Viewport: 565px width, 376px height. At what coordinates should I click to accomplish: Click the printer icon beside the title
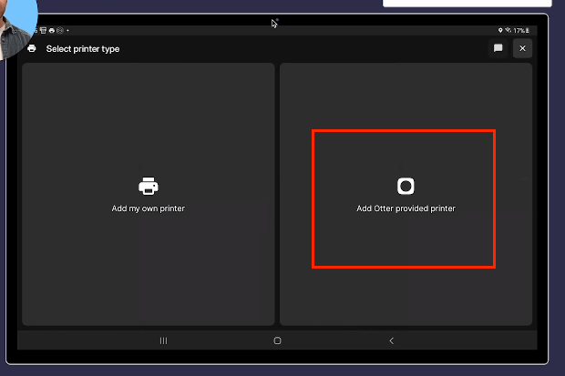[32, 48]
